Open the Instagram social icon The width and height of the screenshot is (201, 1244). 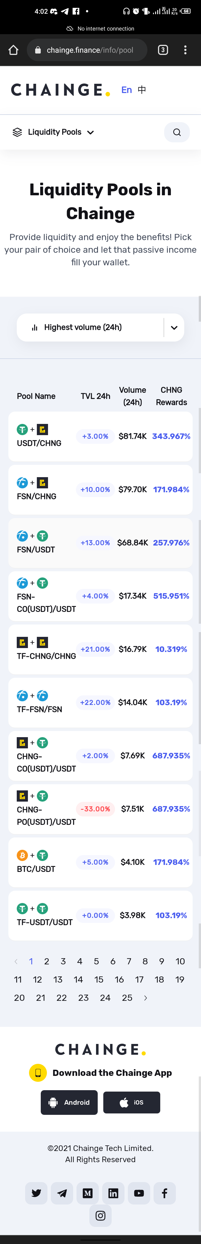click(100, 1215)
